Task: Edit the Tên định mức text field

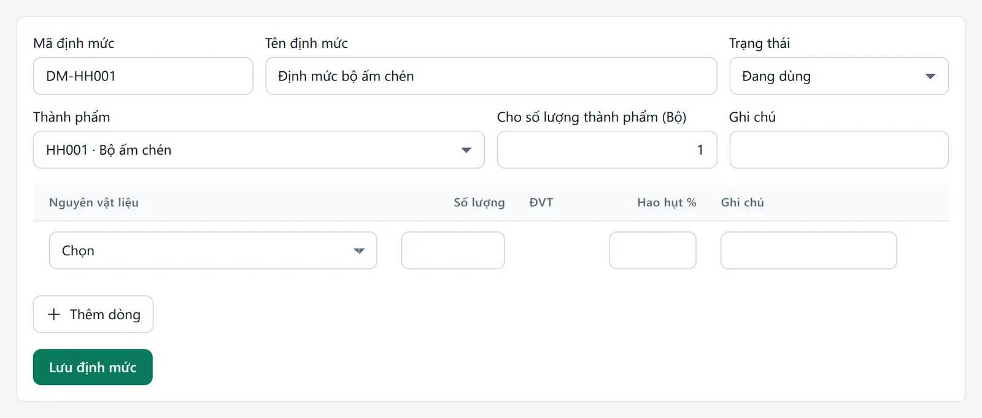Action: (x=491, y=76)
